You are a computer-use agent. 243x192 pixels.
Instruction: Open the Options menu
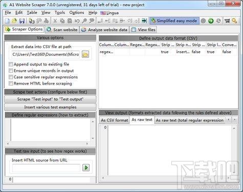click(77, 13)
